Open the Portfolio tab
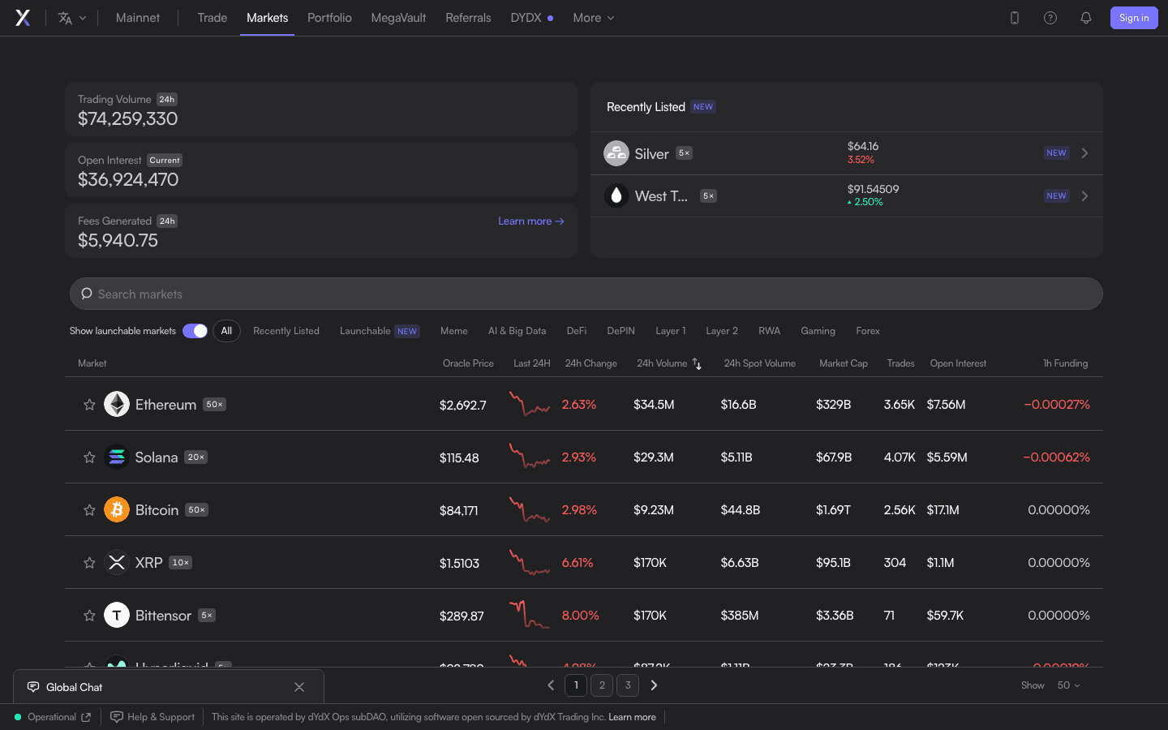Screen dimensions: 1168x730 (329, 18)
